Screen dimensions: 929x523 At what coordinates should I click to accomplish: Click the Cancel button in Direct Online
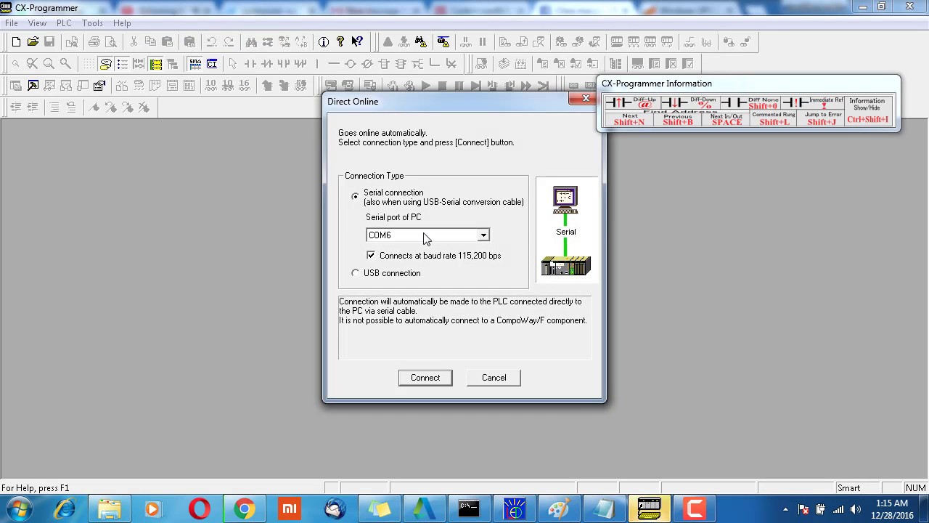point(494,378)
